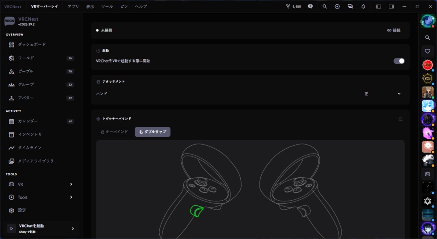Click own profile avatar at top of right bar

point(428,21)
